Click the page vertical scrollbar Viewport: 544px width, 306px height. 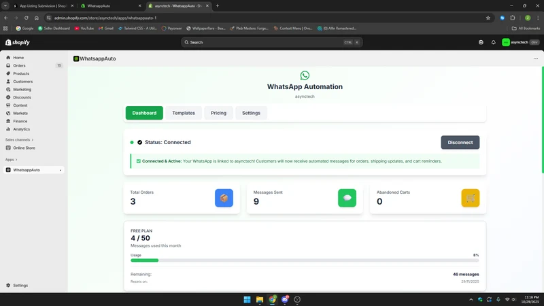pyautogui.click(x=543, y=120)
